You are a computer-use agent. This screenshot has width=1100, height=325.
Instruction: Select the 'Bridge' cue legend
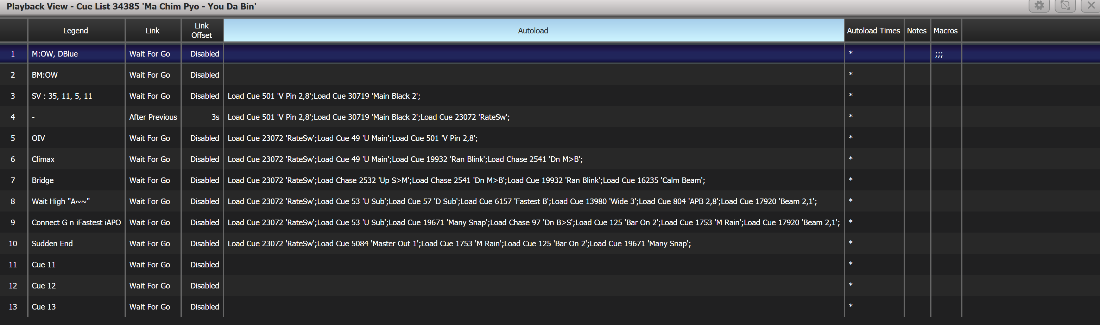76,180
